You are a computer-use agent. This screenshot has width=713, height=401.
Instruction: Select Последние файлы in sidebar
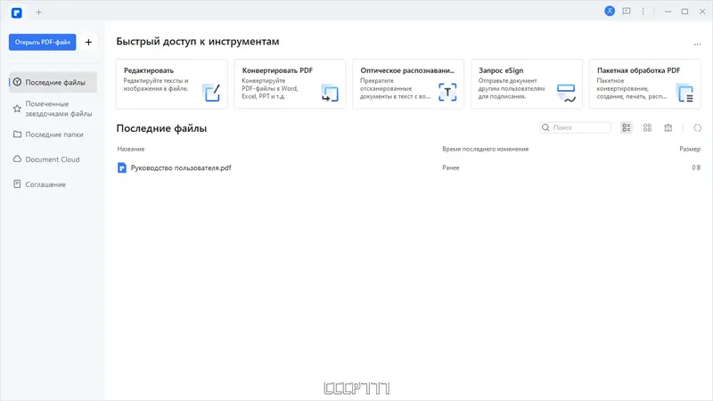[x=53, y=82]
